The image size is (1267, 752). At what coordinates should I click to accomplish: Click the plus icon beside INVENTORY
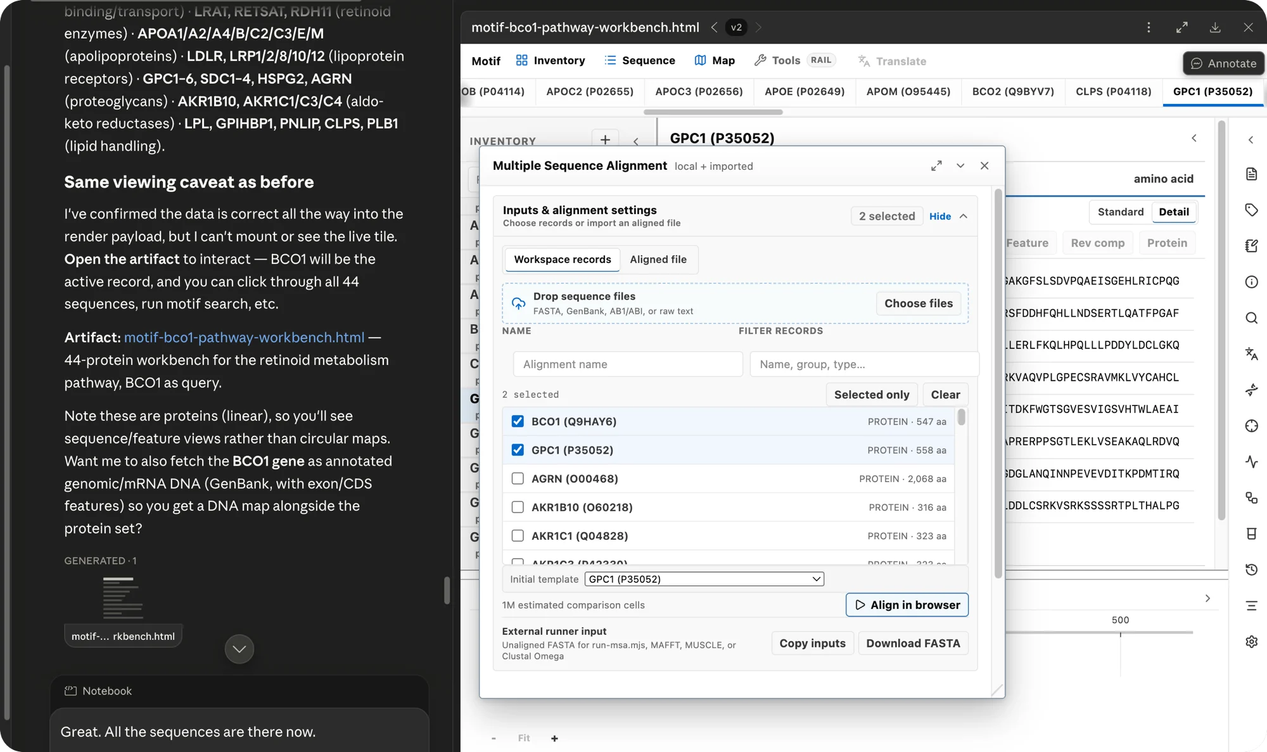point(605,139)
